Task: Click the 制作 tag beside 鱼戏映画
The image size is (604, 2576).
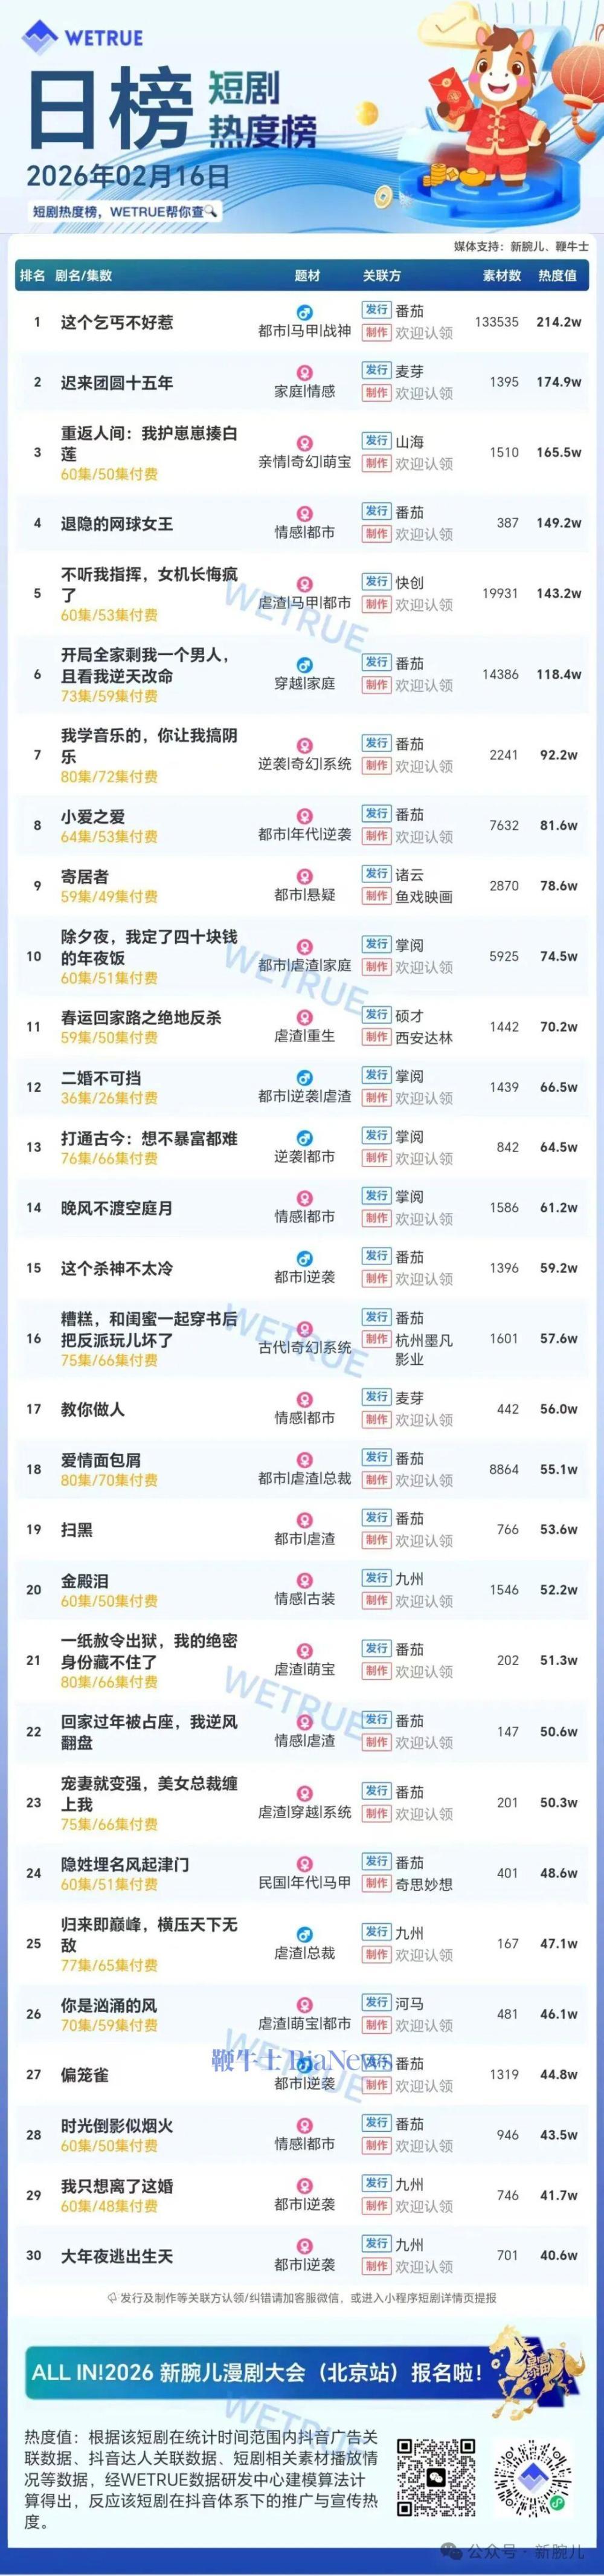Action: coord(376,896)
